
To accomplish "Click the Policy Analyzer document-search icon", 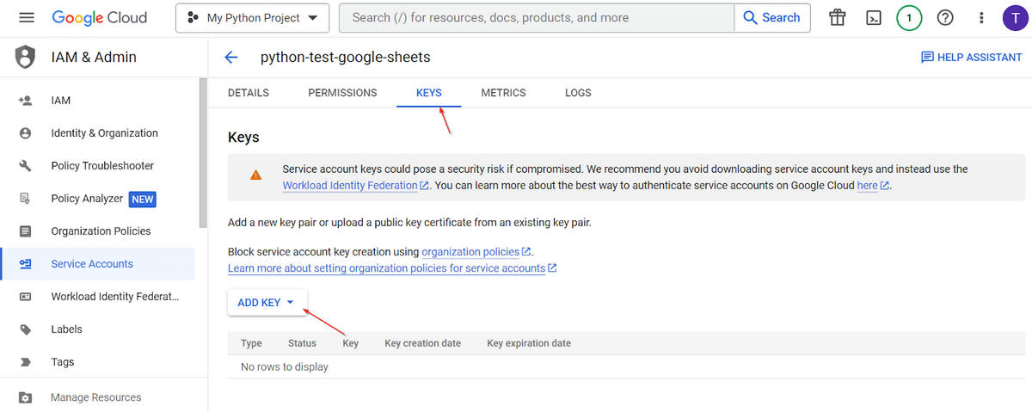I will pos(25,199).
